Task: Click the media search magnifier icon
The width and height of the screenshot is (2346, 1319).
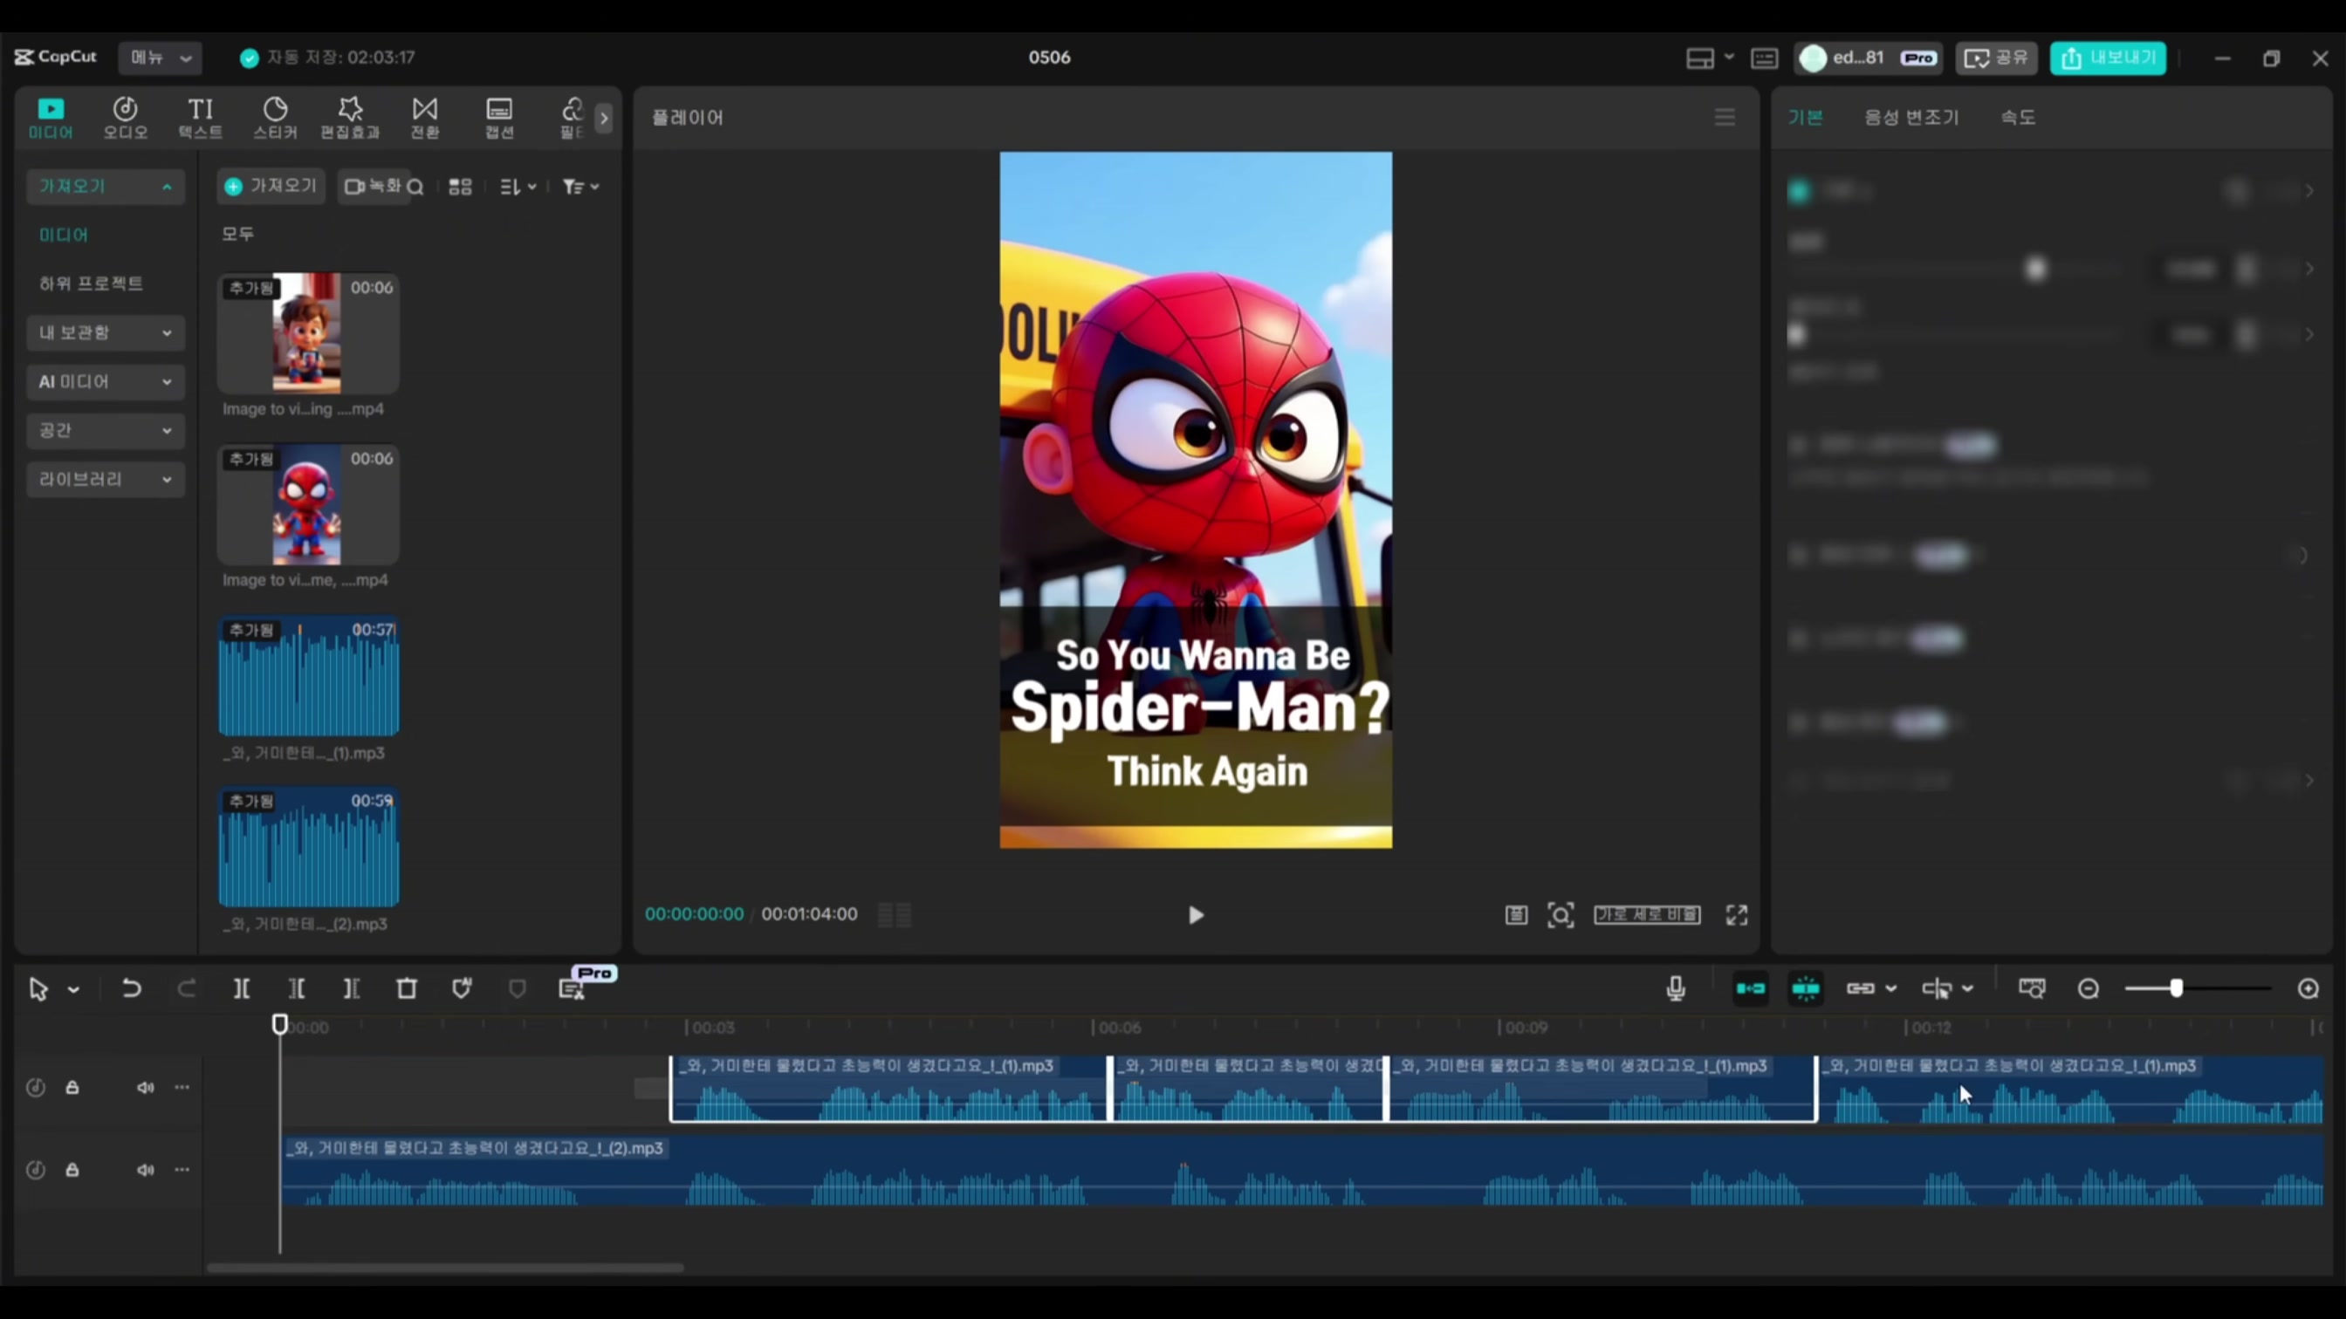Action: [x=415, y=188]
